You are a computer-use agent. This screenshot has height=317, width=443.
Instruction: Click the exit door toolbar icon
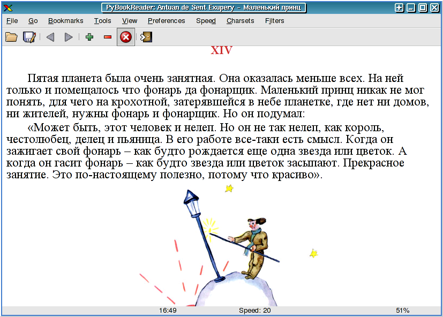pyautogui.click(x=146, y=37)
